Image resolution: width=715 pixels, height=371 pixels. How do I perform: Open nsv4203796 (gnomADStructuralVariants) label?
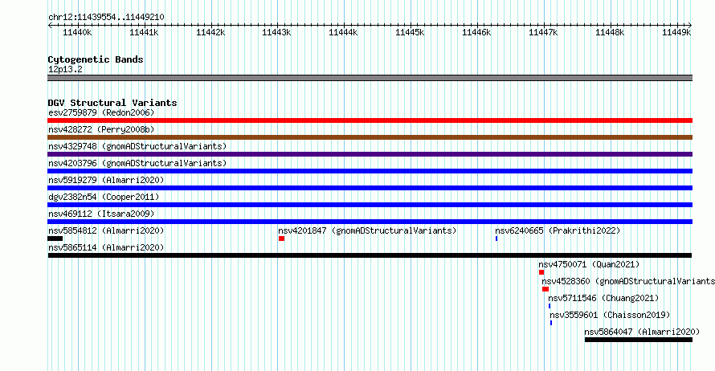coord(137,163)
